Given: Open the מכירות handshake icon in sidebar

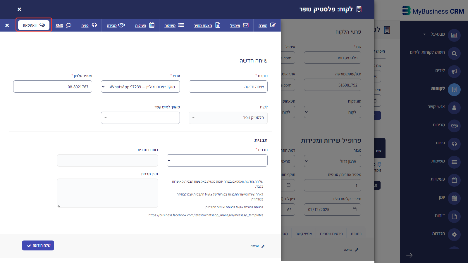Looking at the screenshot, I should (454, 126).
